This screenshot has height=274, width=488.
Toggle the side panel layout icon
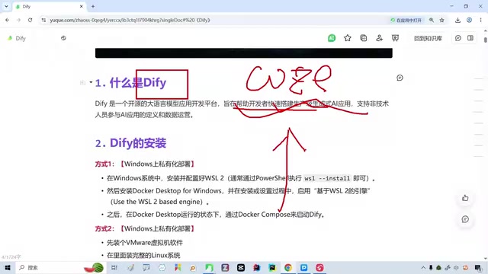tap(470, 38)
